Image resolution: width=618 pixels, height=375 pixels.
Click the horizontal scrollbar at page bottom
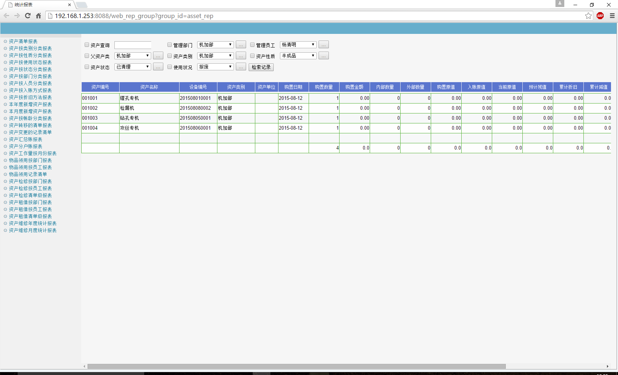[296, 366]
